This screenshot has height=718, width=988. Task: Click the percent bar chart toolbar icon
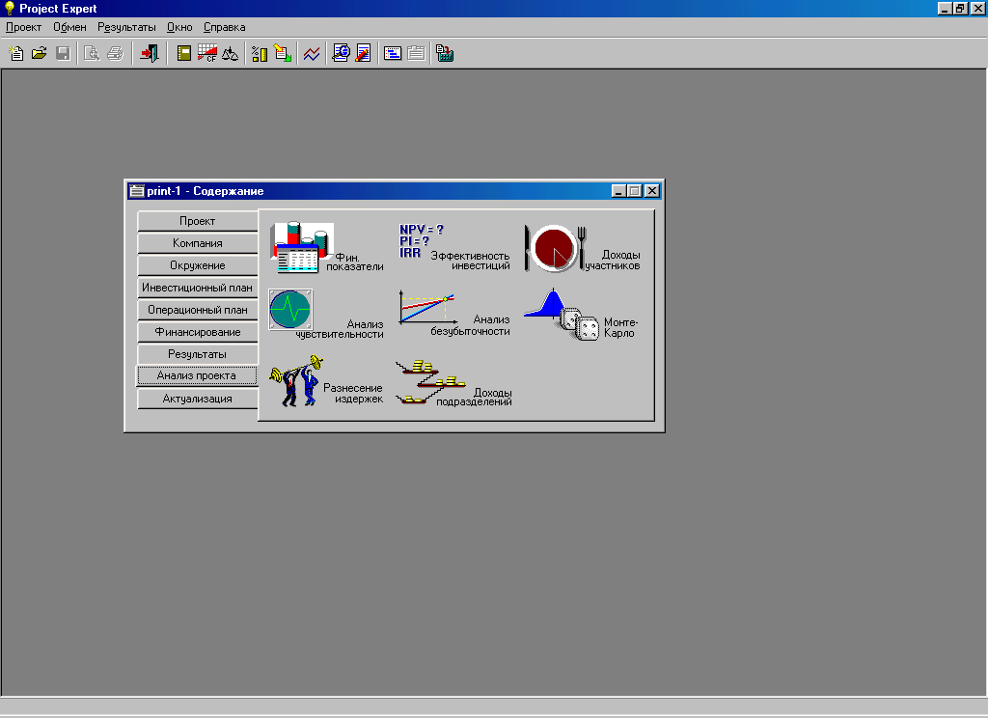tap(259, 54)
